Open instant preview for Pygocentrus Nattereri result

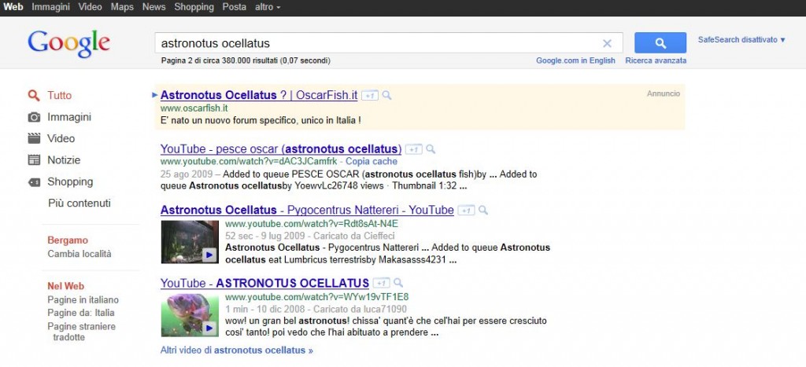(x=483, y=211)
